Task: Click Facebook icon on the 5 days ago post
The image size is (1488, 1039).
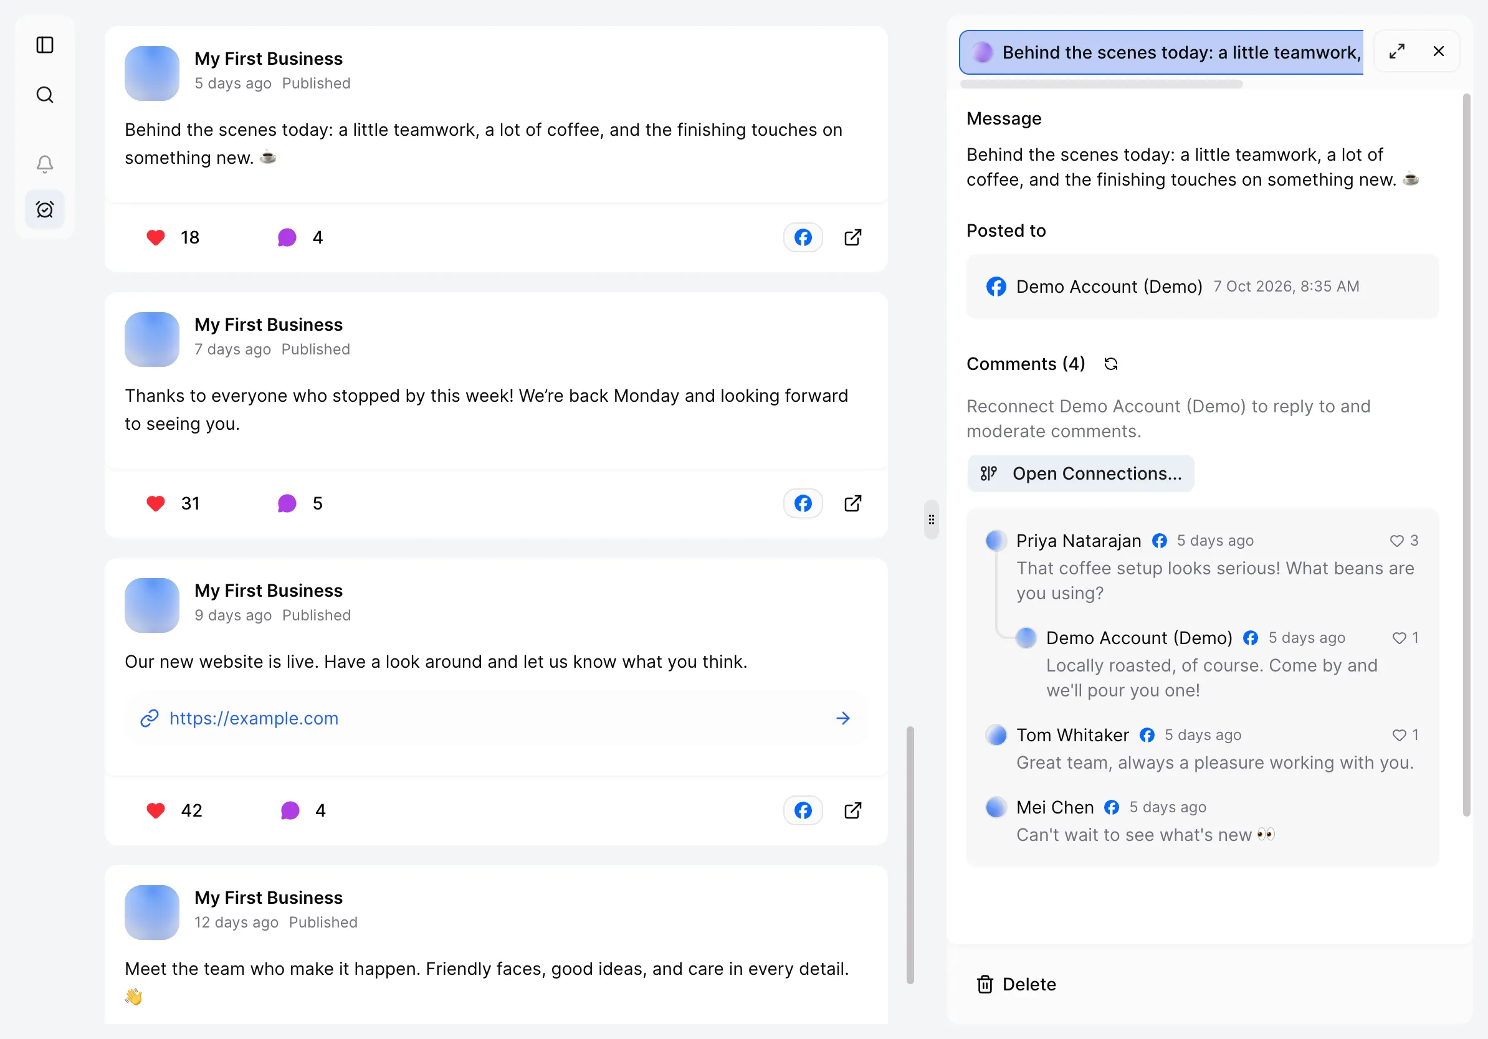Action: tap(803, 238)
